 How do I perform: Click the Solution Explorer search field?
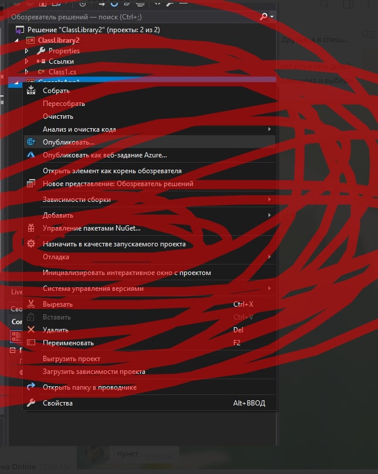133,16
